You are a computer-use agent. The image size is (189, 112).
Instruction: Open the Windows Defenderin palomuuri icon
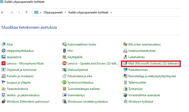point(4,102)
